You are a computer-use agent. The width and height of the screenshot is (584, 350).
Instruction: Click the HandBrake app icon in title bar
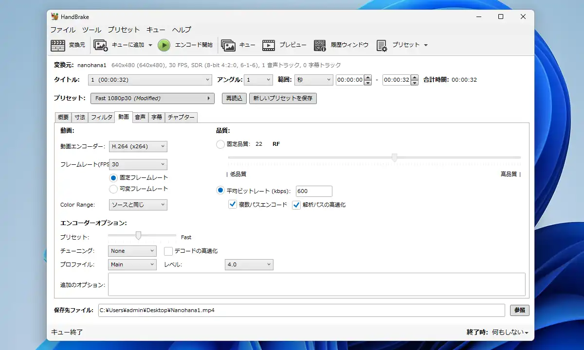point(55,17)
